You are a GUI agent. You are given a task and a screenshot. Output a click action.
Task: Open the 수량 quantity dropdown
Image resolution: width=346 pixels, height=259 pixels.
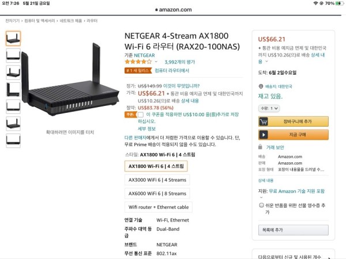click(x=269, y=108)
